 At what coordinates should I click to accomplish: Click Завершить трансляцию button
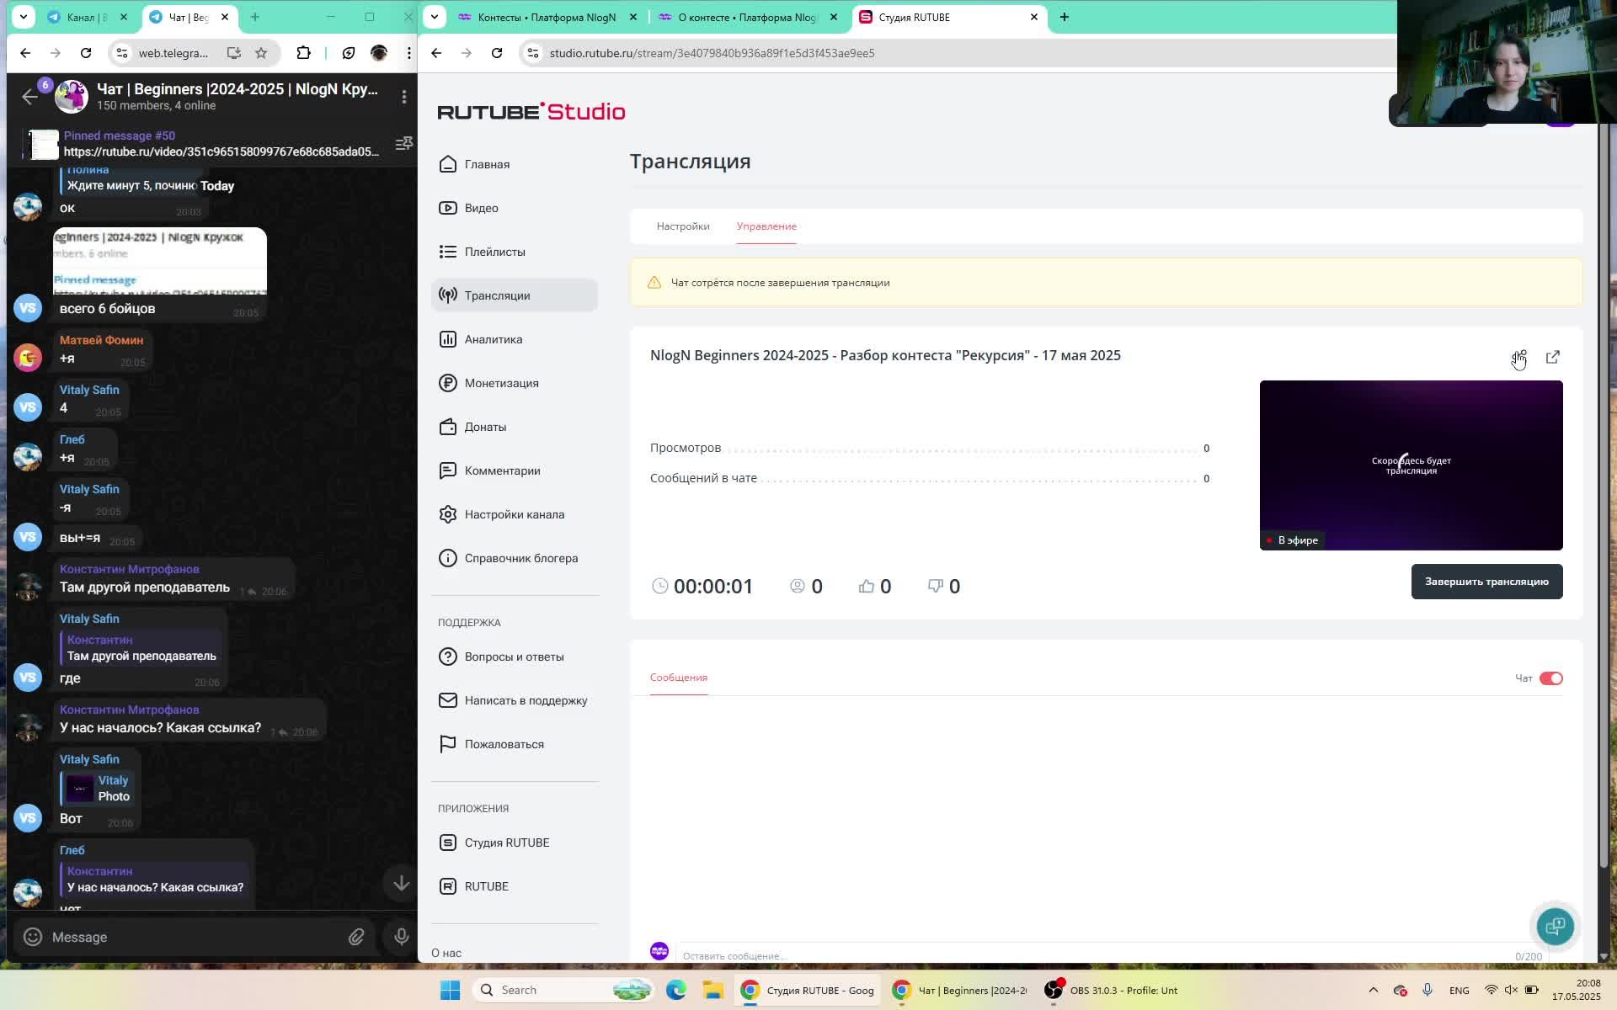click(1486, 582)
